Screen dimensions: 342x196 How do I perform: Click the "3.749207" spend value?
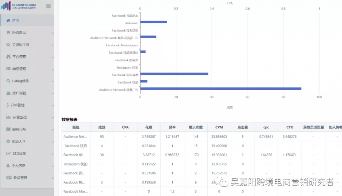click(149, 137)
